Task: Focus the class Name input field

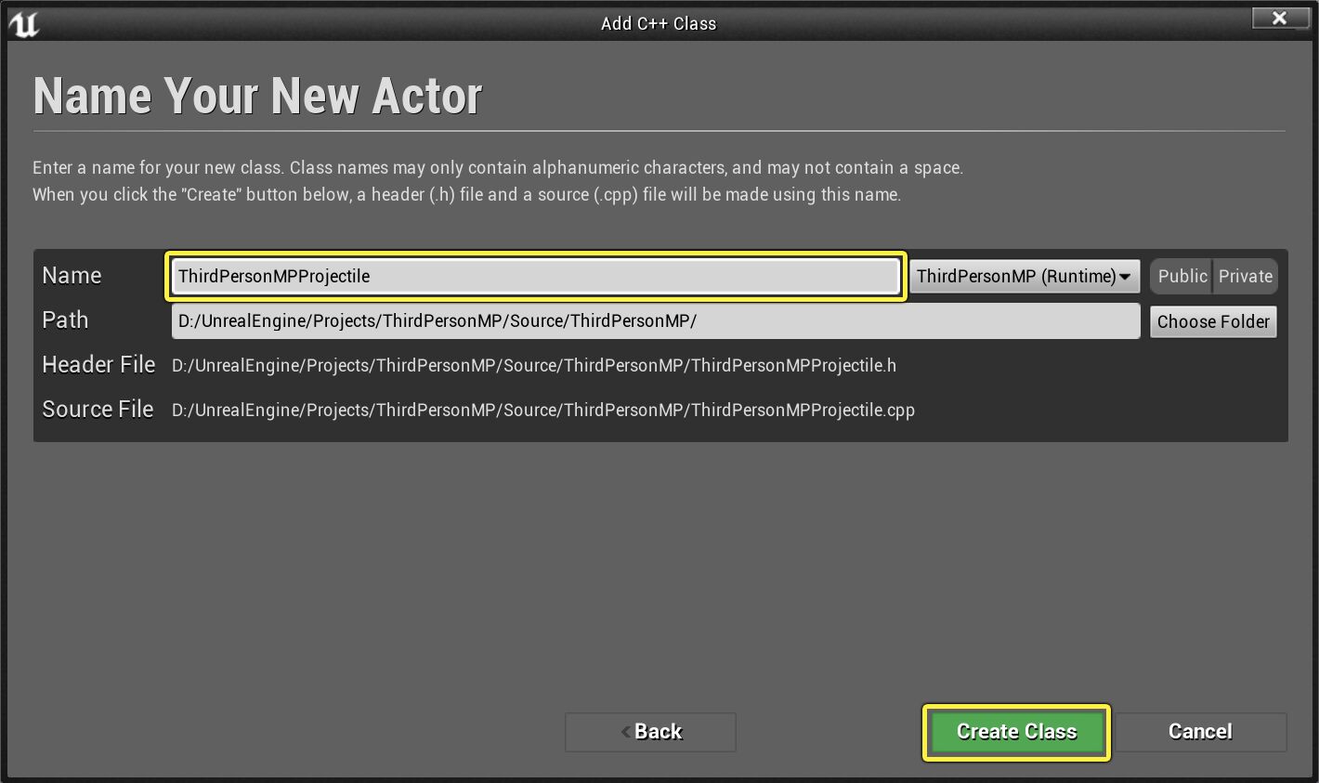Action: (535, 276)
